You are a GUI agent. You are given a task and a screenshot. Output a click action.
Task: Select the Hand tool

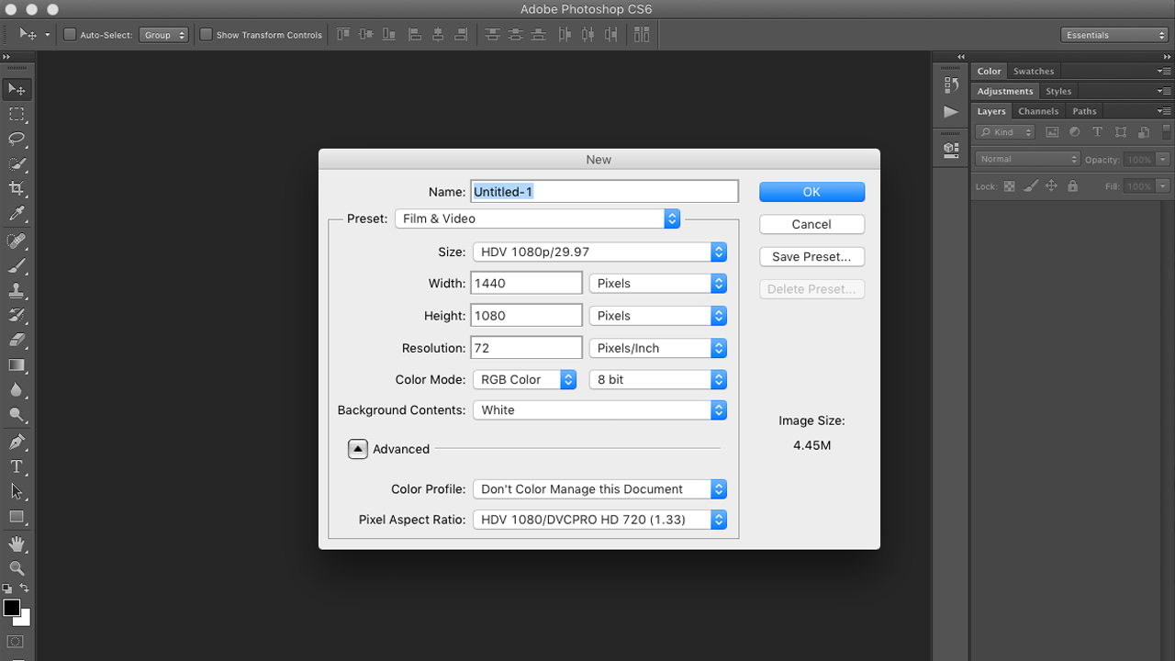tap(17, 543)
